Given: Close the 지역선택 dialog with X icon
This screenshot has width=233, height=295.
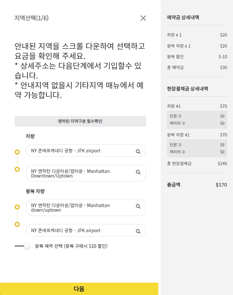Looking at the screenshot, I should pos(143,18).
